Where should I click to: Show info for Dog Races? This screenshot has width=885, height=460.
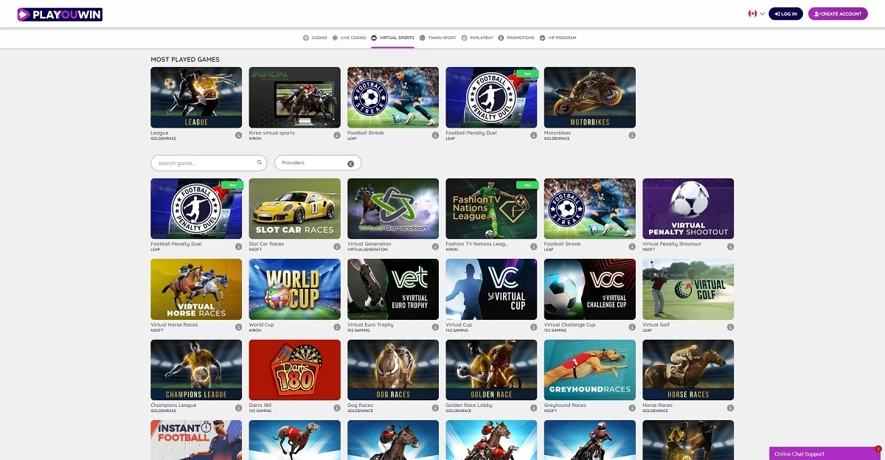pyautogui.click(x=435, y=408)
